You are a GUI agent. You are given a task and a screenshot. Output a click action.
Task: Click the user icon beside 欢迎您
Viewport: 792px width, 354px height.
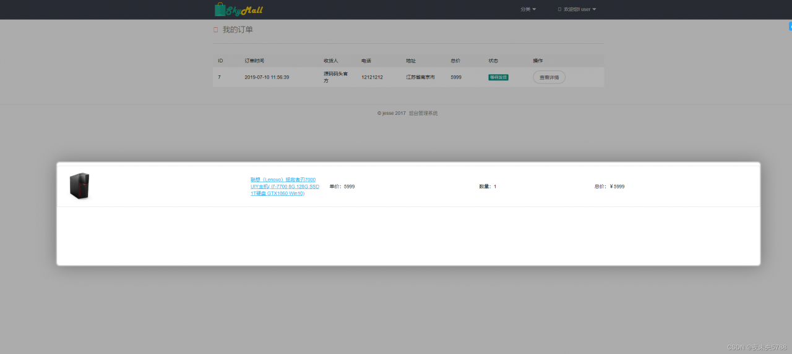point(559,9)
